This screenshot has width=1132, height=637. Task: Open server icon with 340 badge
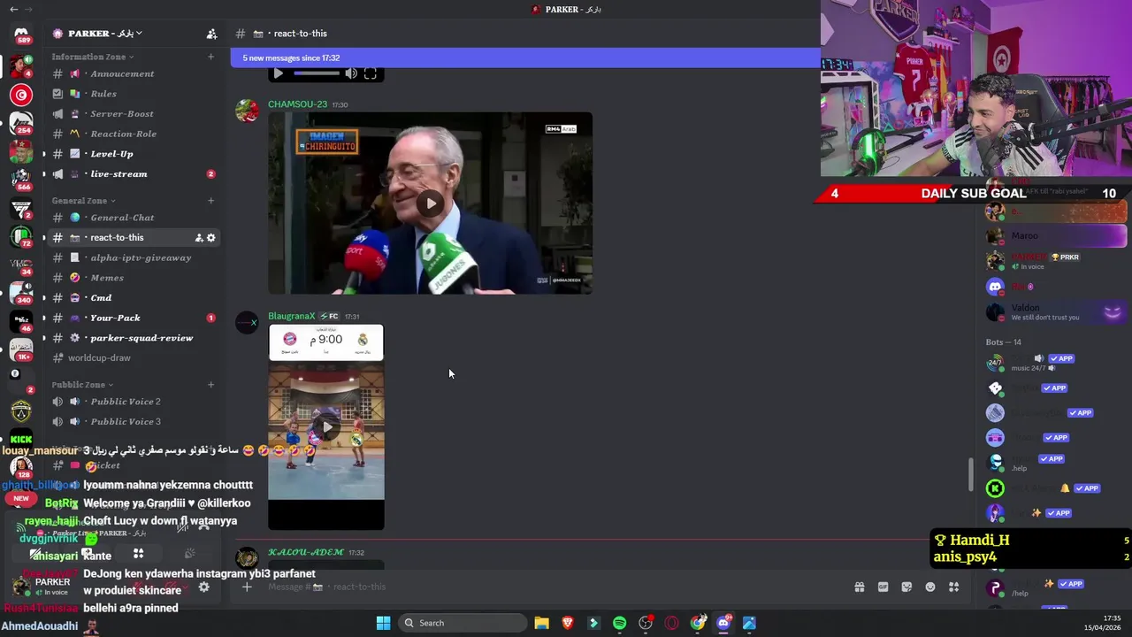tap(21, 294)
